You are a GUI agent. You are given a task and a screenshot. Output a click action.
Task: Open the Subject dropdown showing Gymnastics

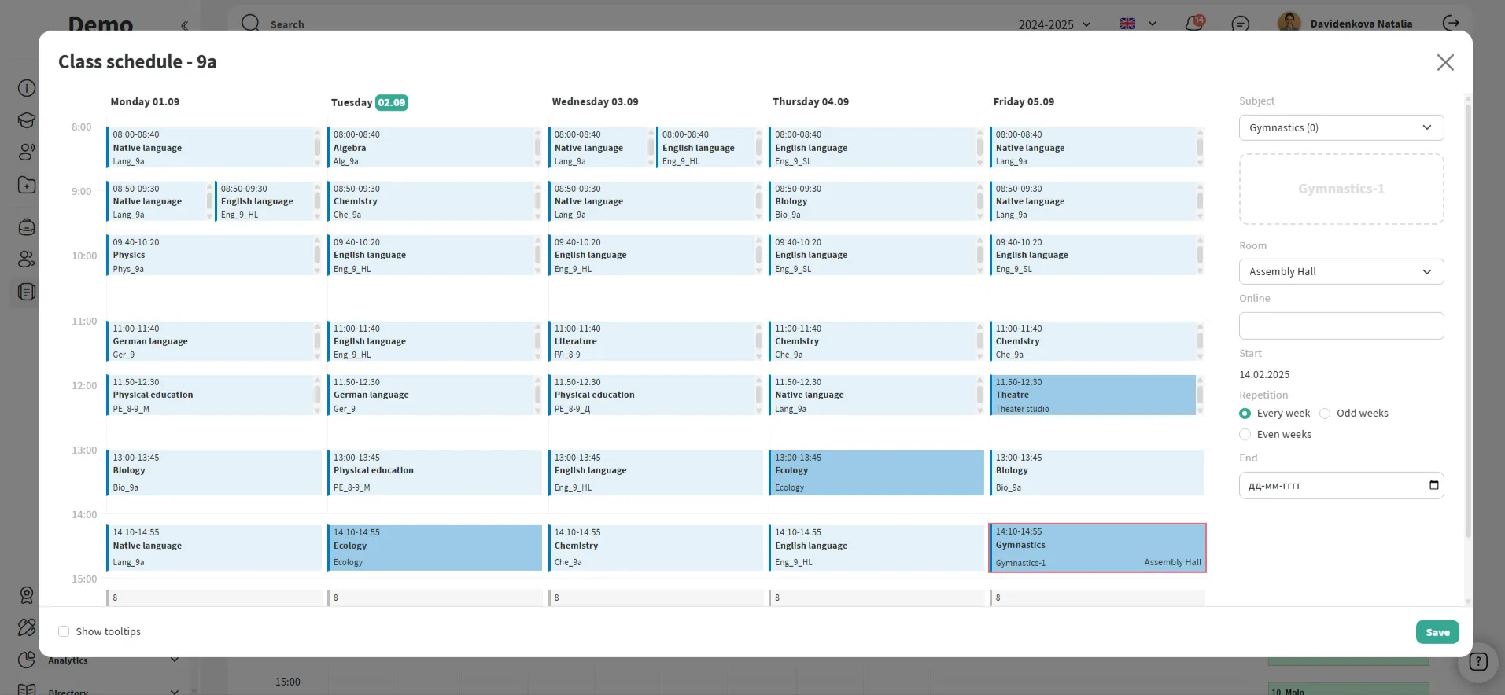[1341, 128]
